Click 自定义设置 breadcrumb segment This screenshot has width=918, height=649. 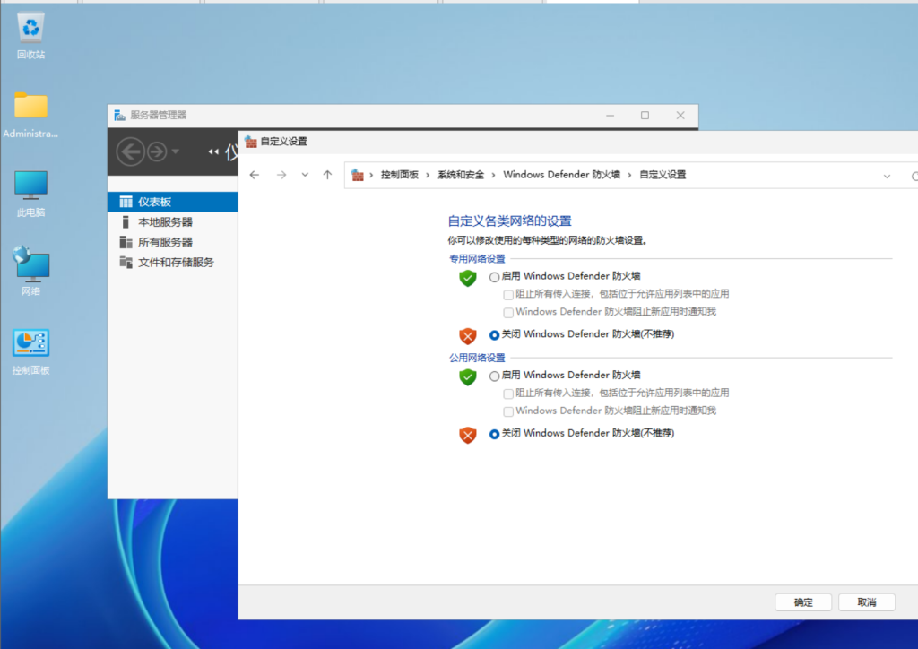(x=663, y=175)
